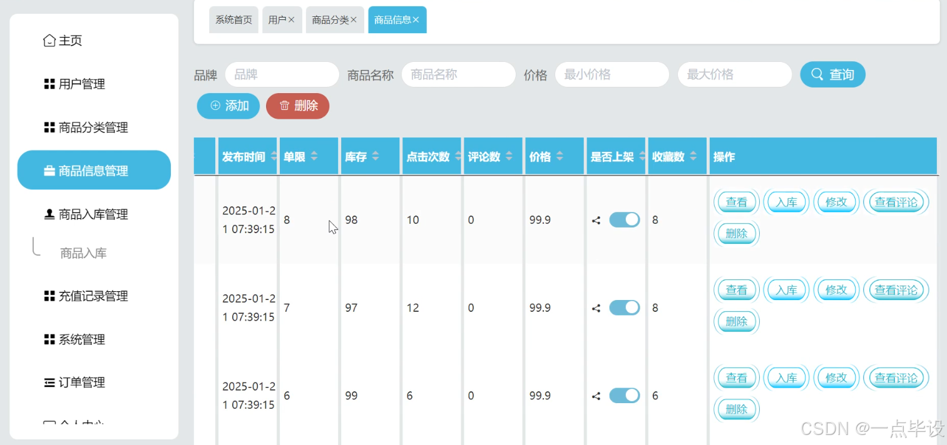This screenshot has width=947, height=445.
Task: Sort table by 库存 column
Action: click(x=375, y=157)
